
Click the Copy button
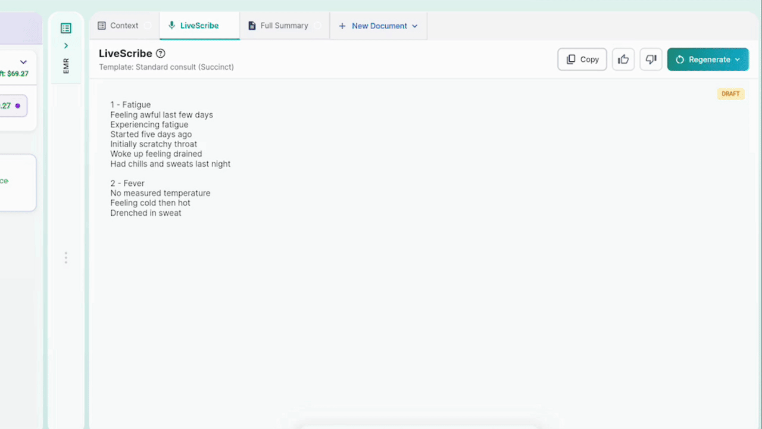[x=582, y=59]
